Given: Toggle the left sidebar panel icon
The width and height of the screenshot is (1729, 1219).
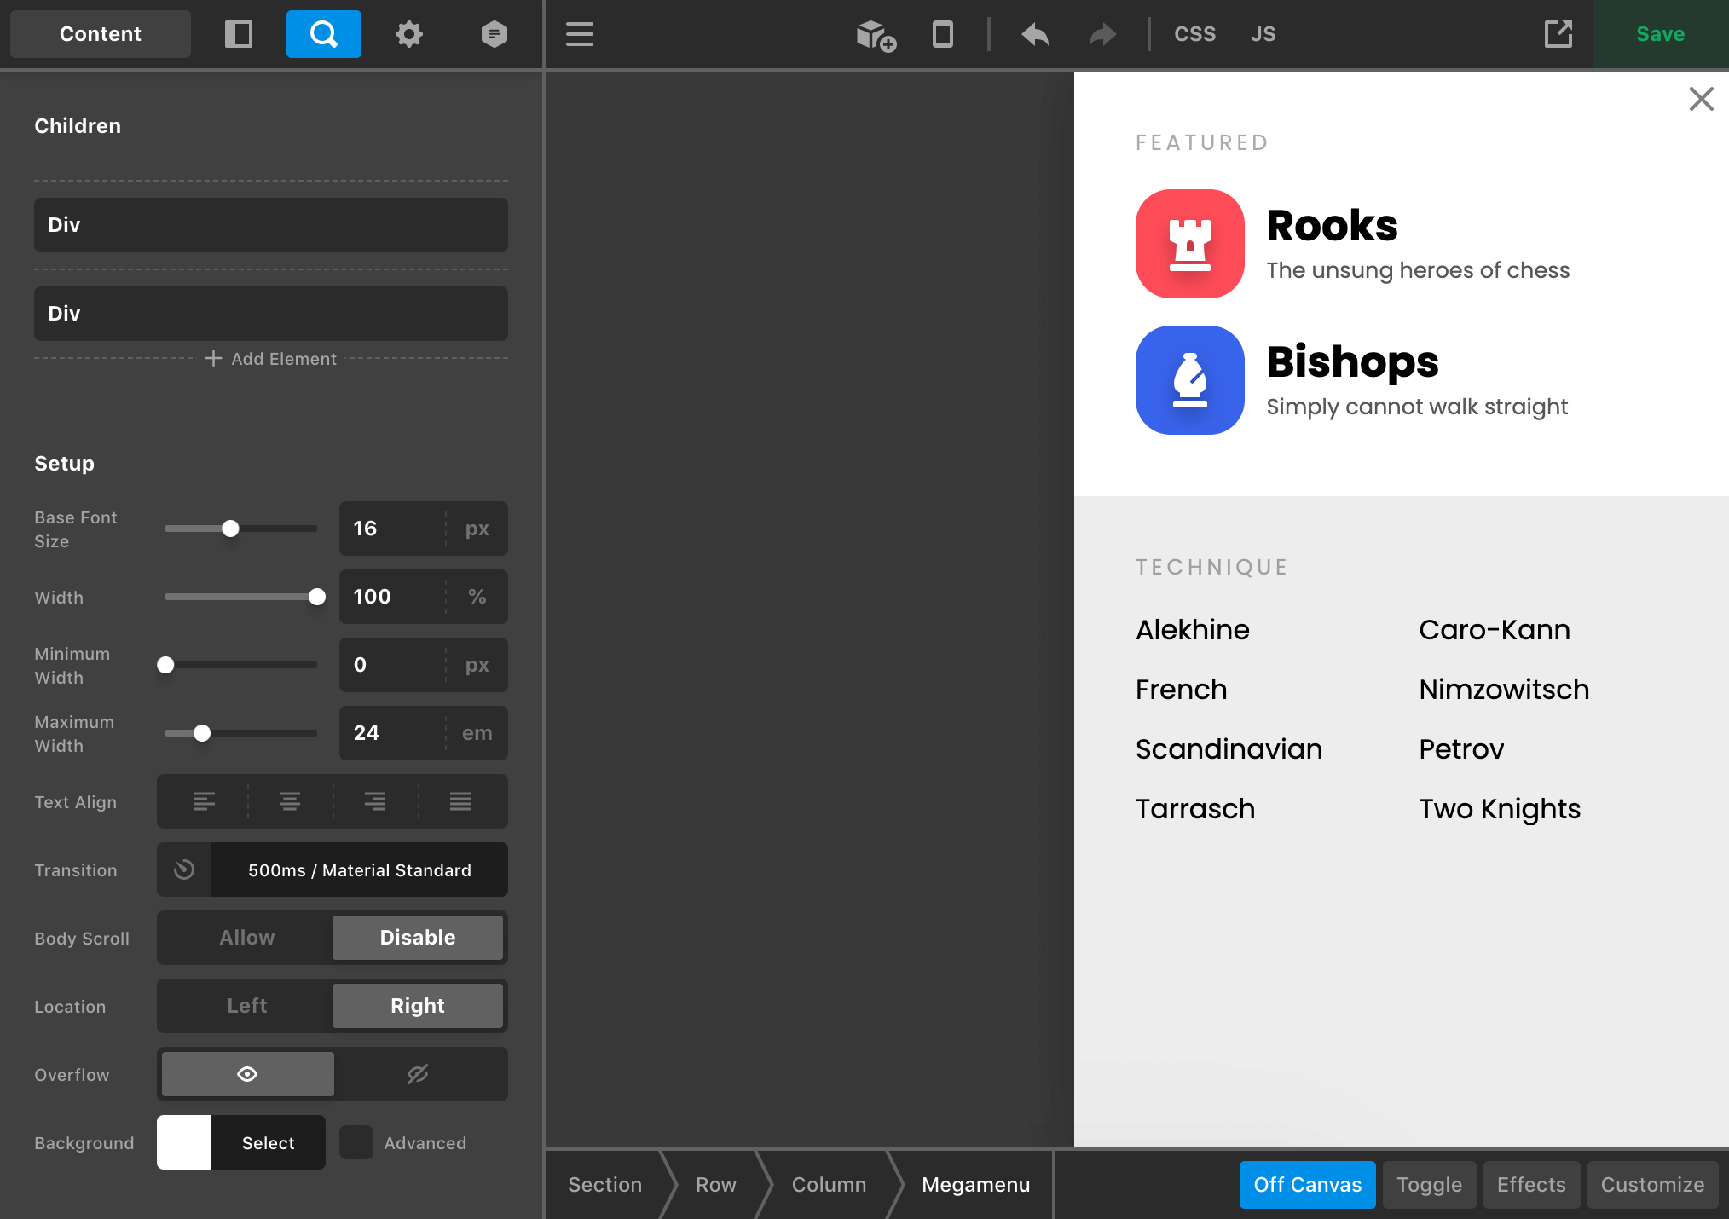Looking at the screenshot, I should [239, 34].
